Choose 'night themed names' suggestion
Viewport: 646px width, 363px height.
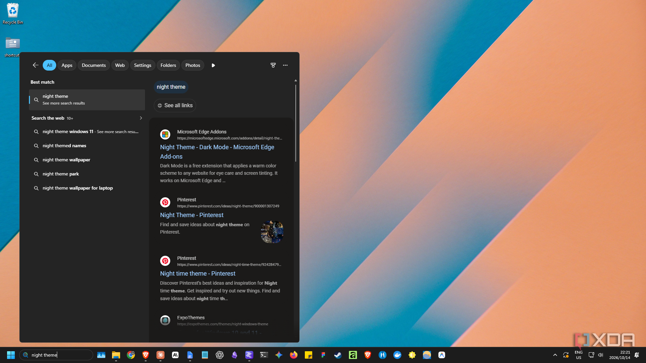click(x=87, y=146)
